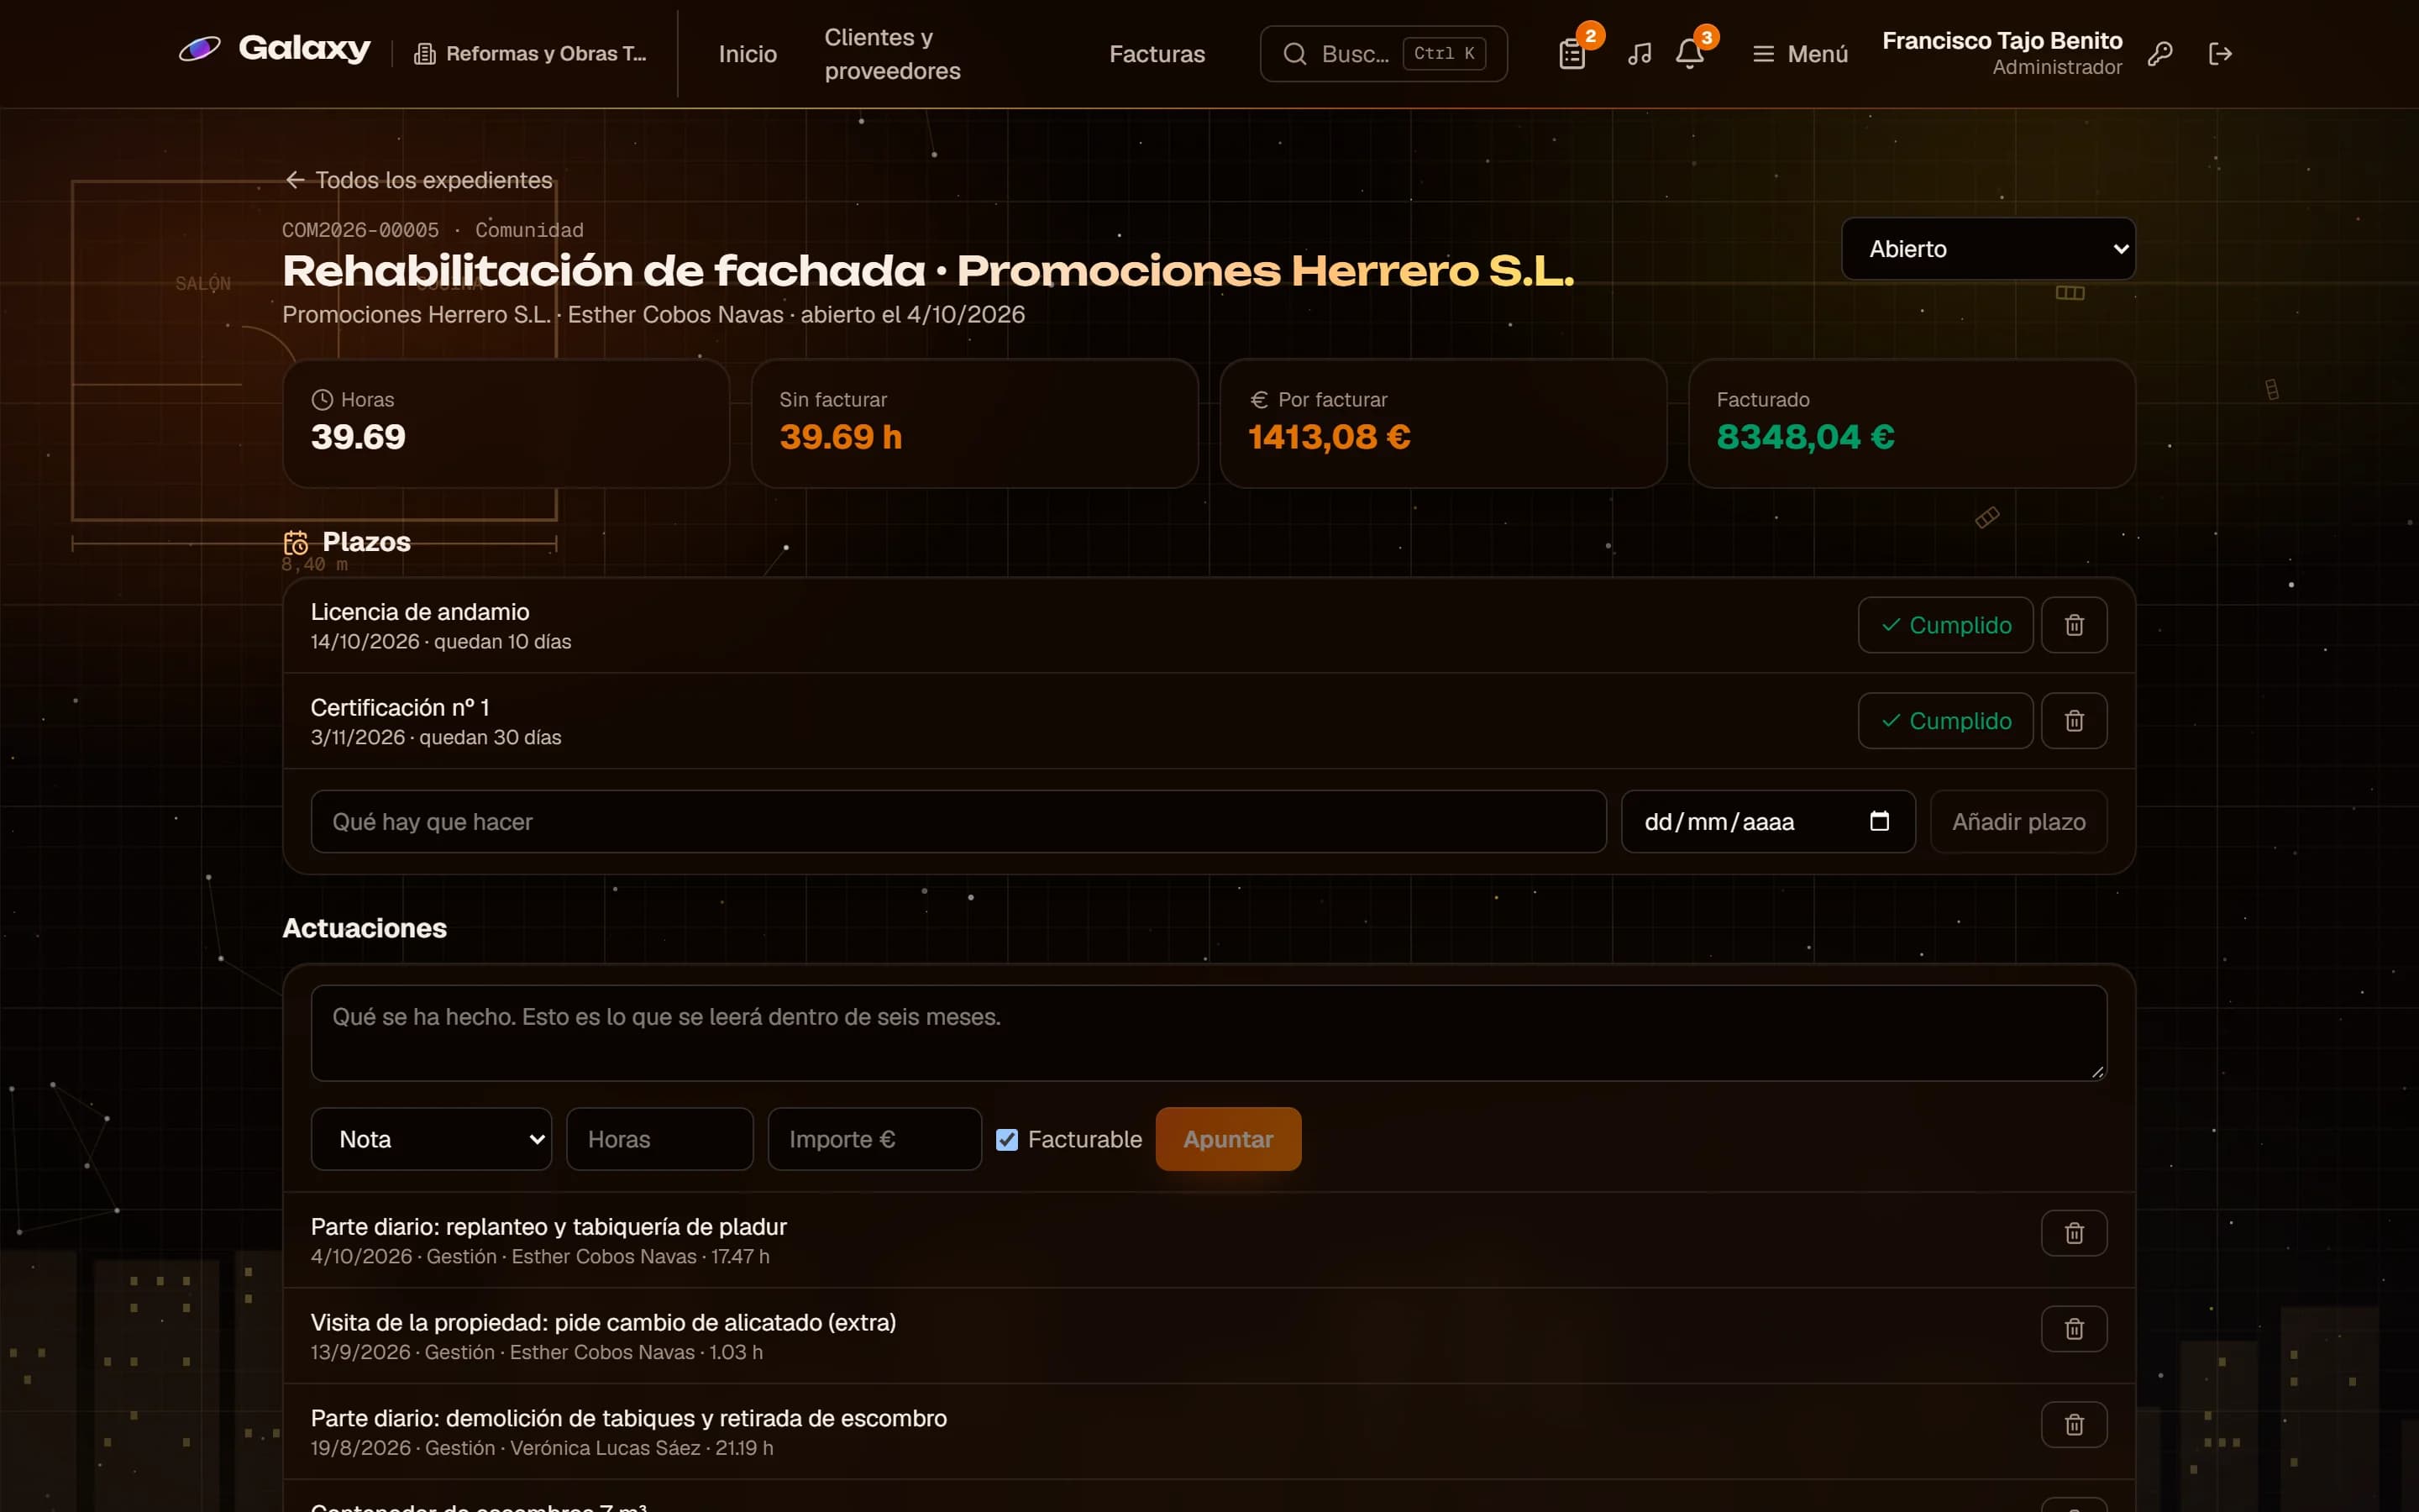The height and width of the screenshot is (1512, 2419).
Task: Delete the replanteo y tabiquería de pladur entry
Action: [x=2074, y=1233]
